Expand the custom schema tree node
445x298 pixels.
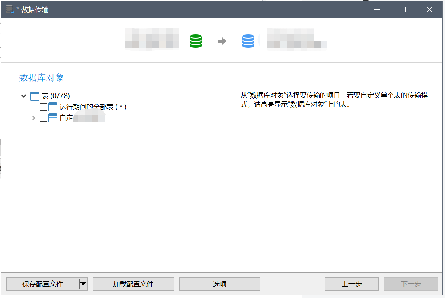pos(33,117)
